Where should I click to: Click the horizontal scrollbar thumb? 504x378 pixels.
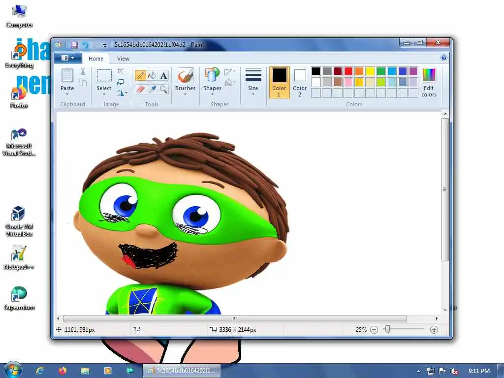(235, 318)
